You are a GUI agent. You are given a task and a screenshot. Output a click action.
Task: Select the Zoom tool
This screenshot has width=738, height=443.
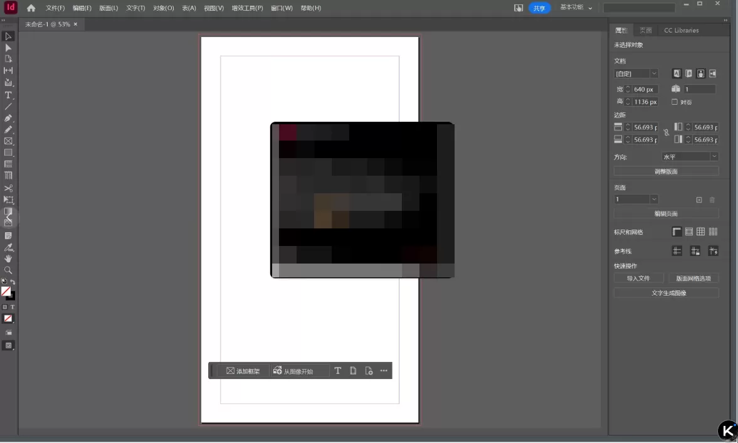click(8, 270)
